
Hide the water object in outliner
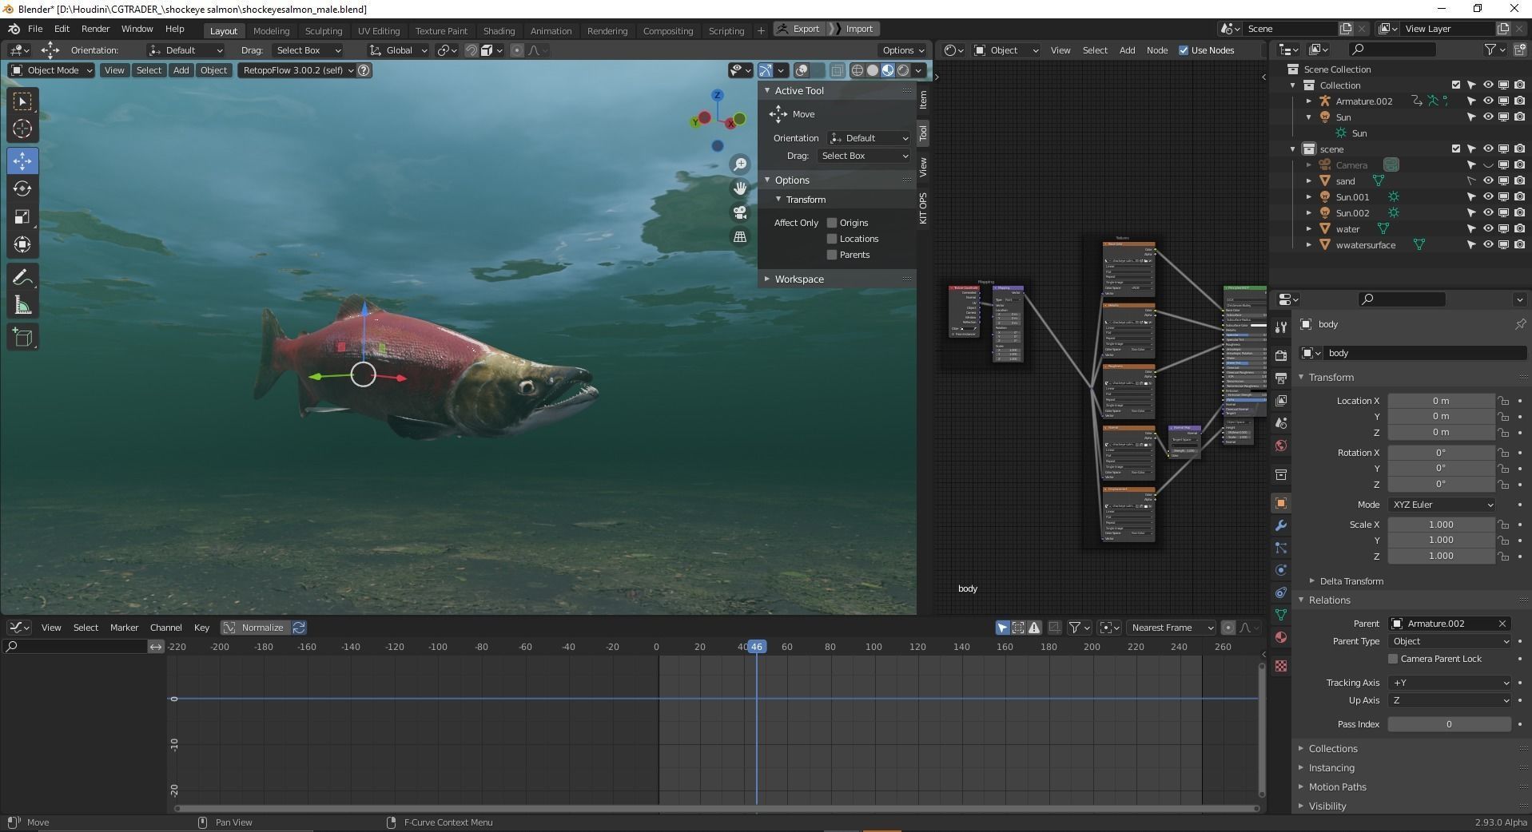click(1488, 229)
